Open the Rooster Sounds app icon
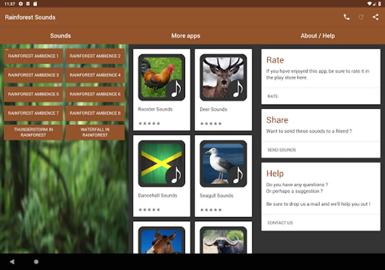Screen dimensions: 385x270 (x=162, y=77)
